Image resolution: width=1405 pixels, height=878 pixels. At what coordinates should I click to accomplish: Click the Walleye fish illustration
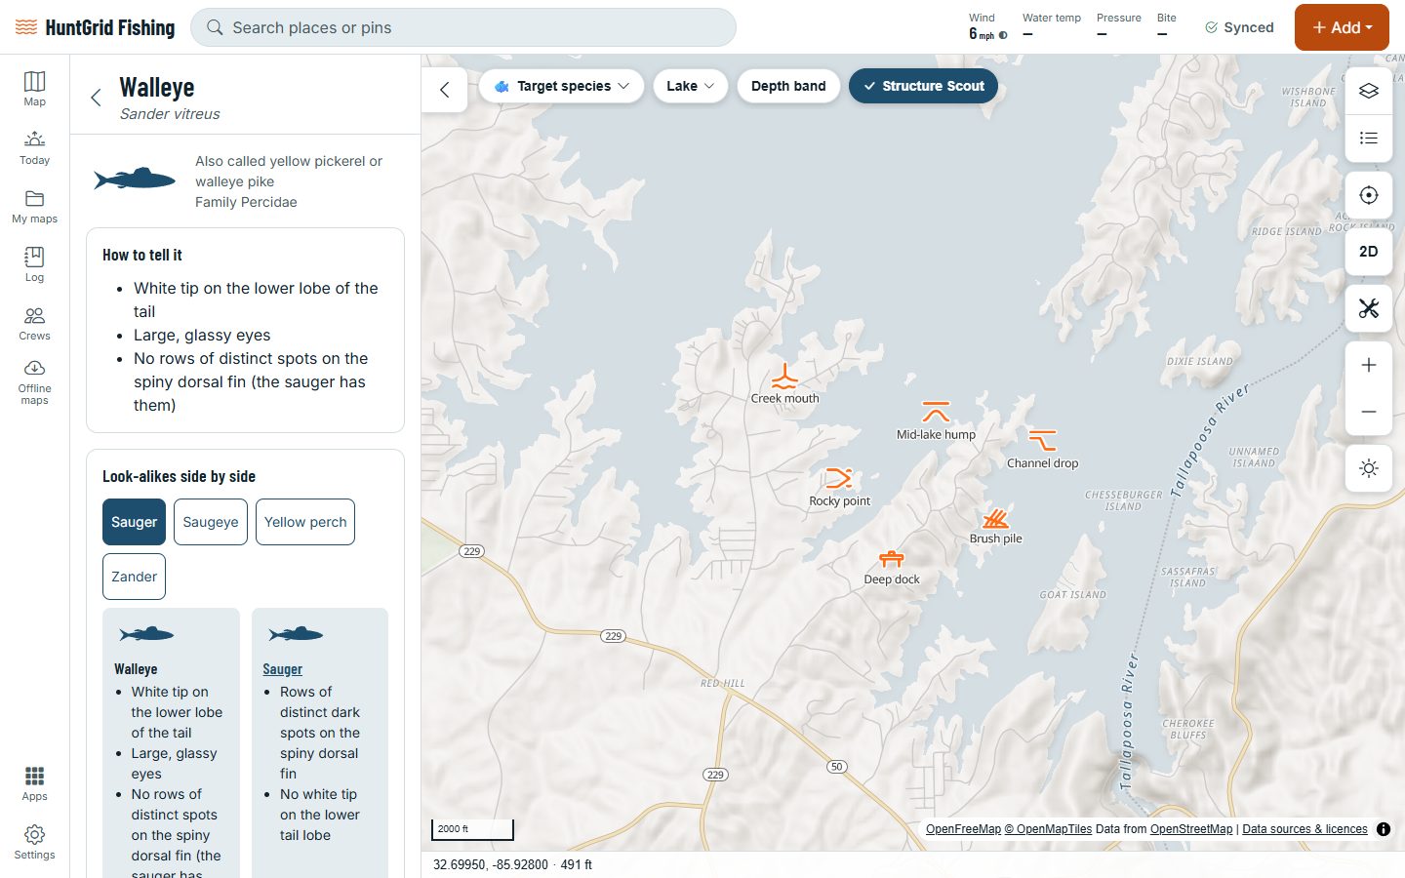pyautogui.click(x=135, y=179)
